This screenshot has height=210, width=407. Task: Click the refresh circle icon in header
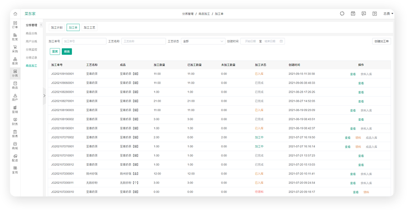click(x=342, y=14)
